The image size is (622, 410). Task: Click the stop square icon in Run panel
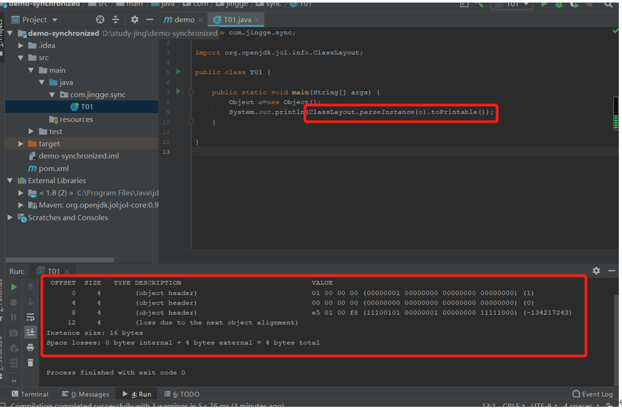point(13,302)
